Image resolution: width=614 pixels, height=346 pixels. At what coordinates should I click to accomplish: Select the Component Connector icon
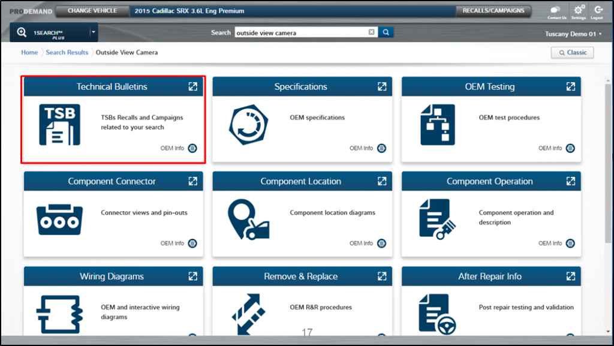(59, 219)
